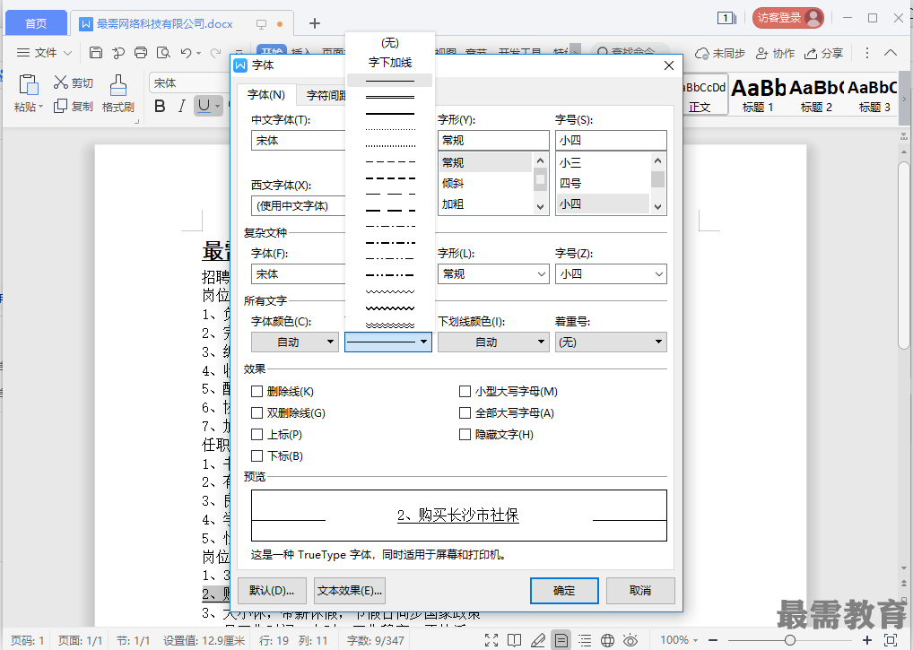The image size is (913, 650).
Task: Open the 着重号 dropdown
Action: tap(611, 342)
